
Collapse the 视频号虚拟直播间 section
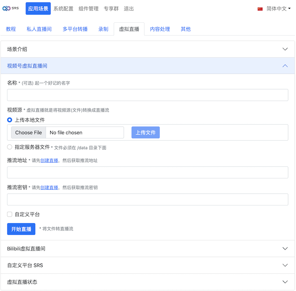coord(148,66)
